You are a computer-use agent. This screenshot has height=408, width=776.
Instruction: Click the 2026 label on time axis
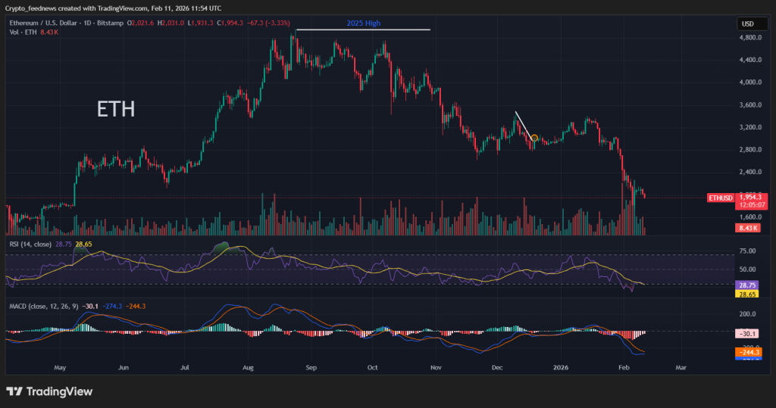[x=561, y=368]
